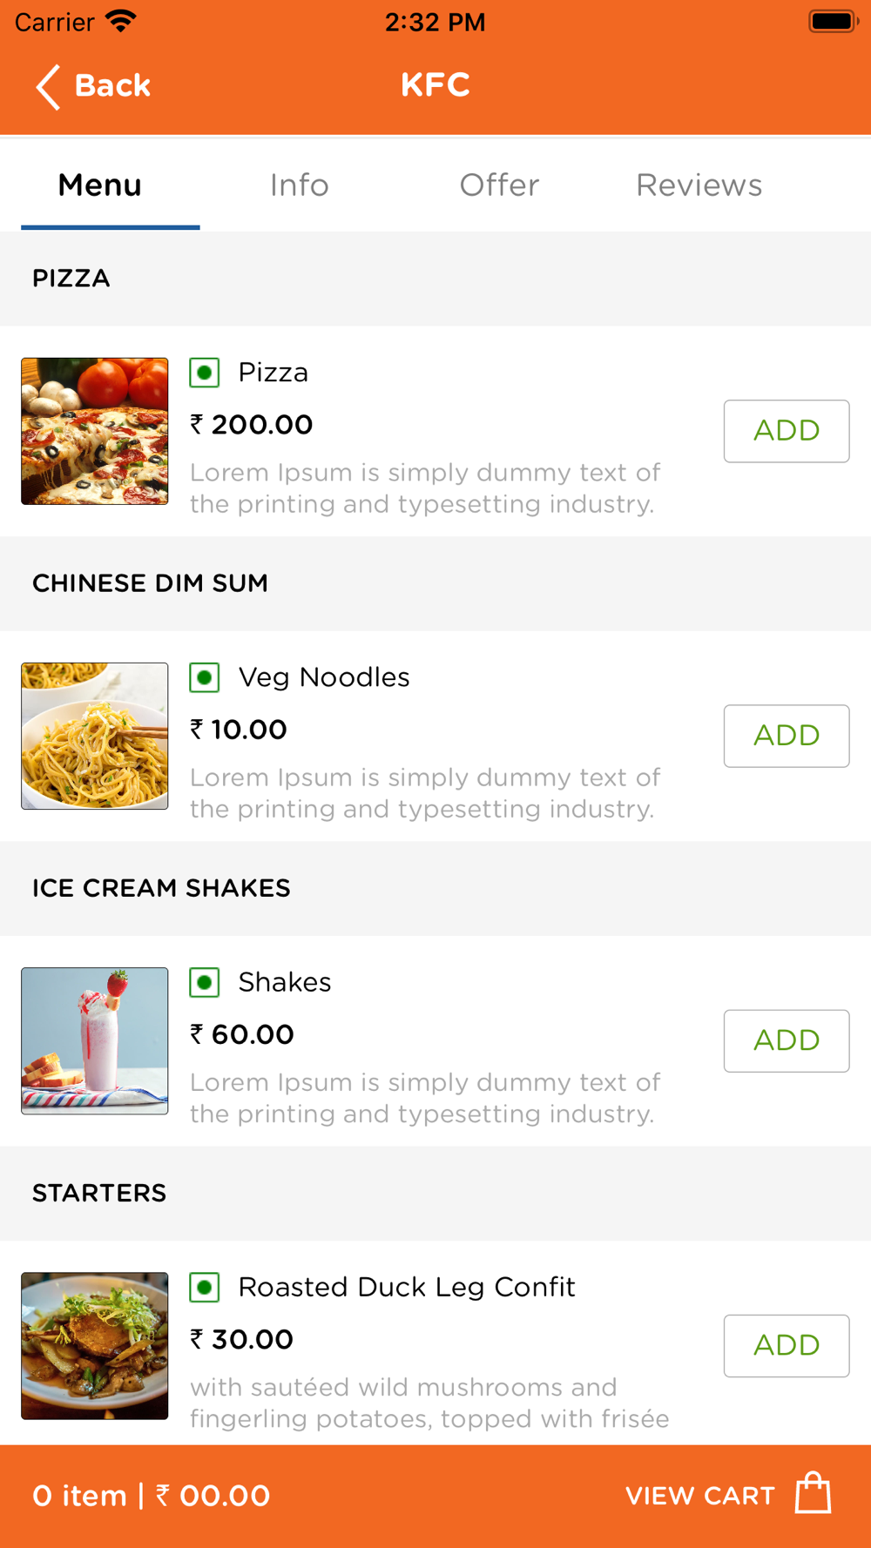This screenshot has width=871, height=1548.
Task: Open the shopping bag cart icon
Action: 813,1493
